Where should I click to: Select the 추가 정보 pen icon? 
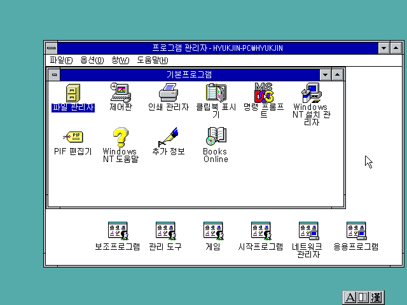(168, 137)
